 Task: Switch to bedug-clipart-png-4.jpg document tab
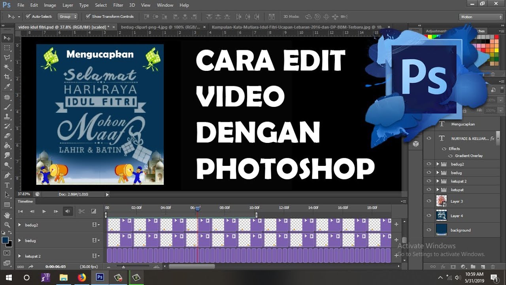click(x=160, y=27)
